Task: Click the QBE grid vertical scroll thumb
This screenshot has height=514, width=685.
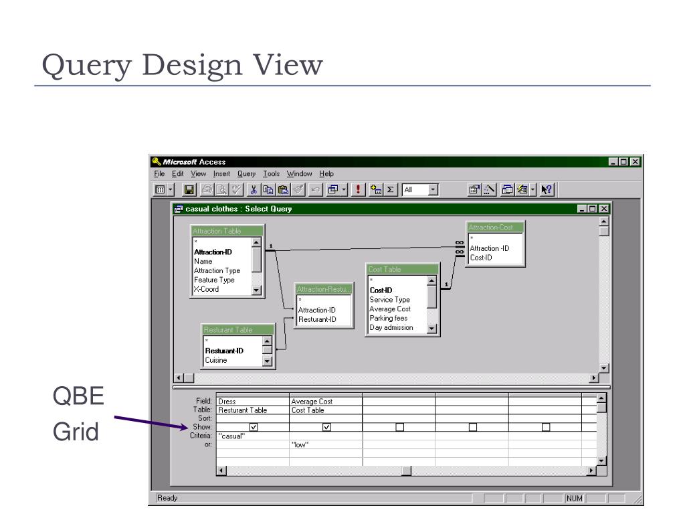Action: coord(601,408)
